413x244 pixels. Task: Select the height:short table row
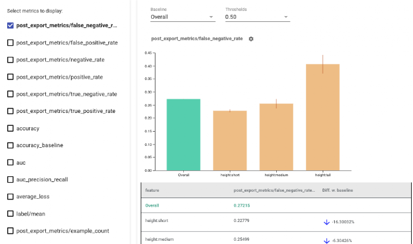pyautogui.click(x=276, y=222)
